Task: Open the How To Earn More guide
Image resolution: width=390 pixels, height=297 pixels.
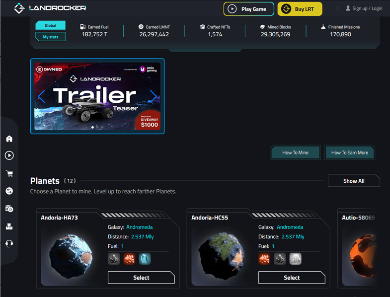Action: [x=349, y=152]
